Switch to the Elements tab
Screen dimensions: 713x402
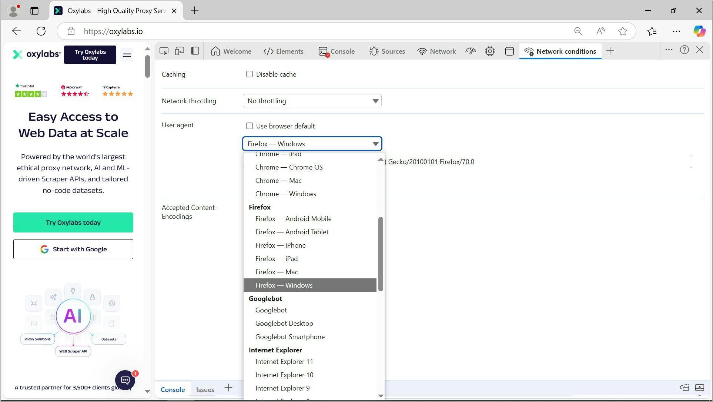tap(284, 51)
